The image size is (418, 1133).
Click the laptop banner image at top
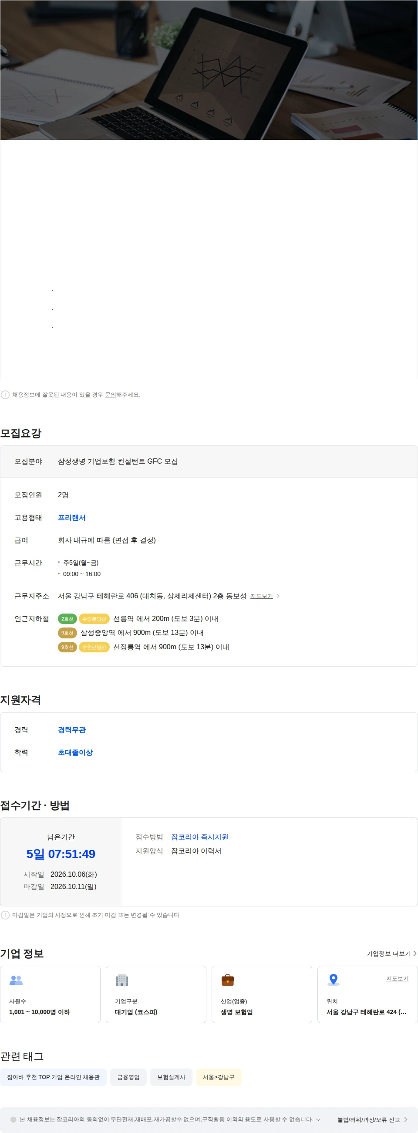(209, 70)
